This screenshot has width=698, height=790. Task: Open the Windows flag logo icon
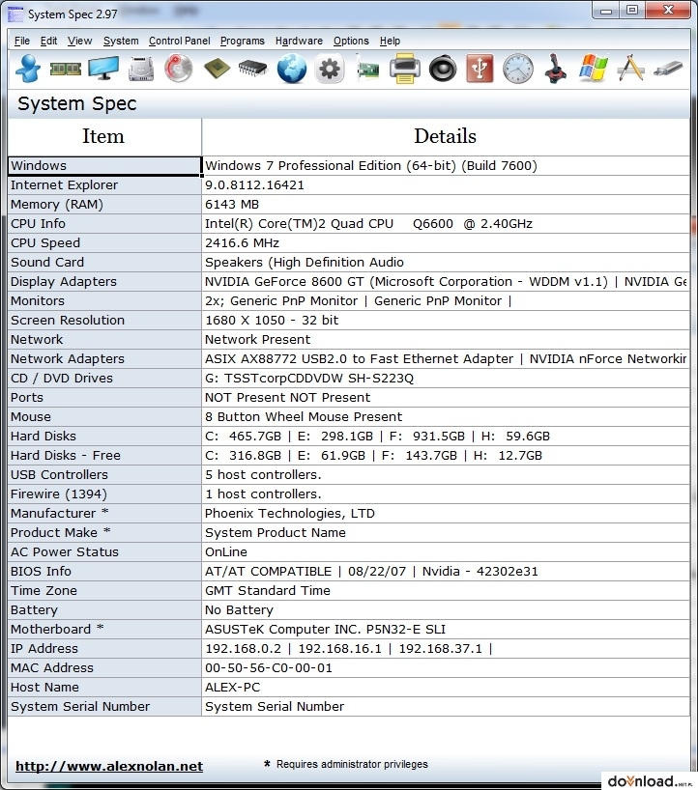click(593, 69)
